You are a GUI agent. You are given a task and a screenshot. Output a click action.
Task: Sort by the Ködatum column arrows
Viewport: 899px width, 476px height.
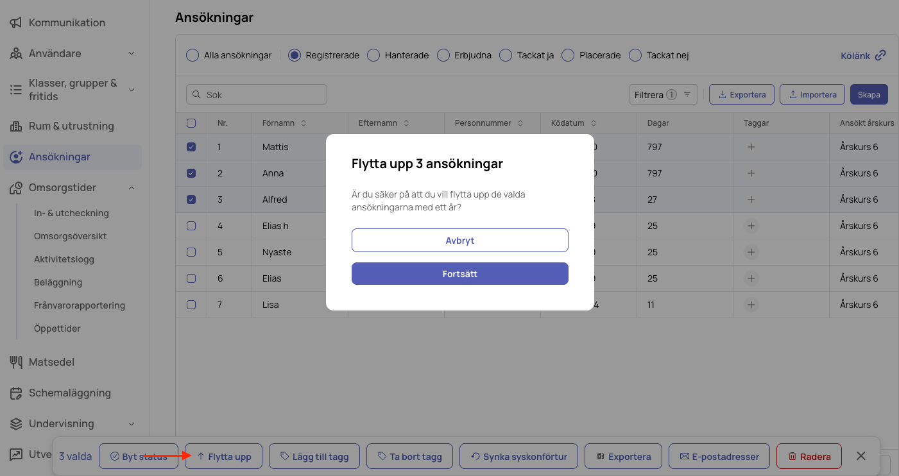(594, 123)
